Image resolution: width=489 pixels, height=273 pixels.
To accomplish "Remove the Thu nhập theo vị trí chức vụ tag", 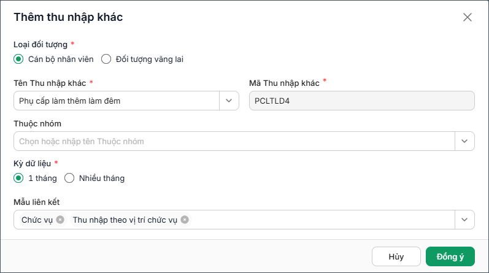I will point(185,220).
